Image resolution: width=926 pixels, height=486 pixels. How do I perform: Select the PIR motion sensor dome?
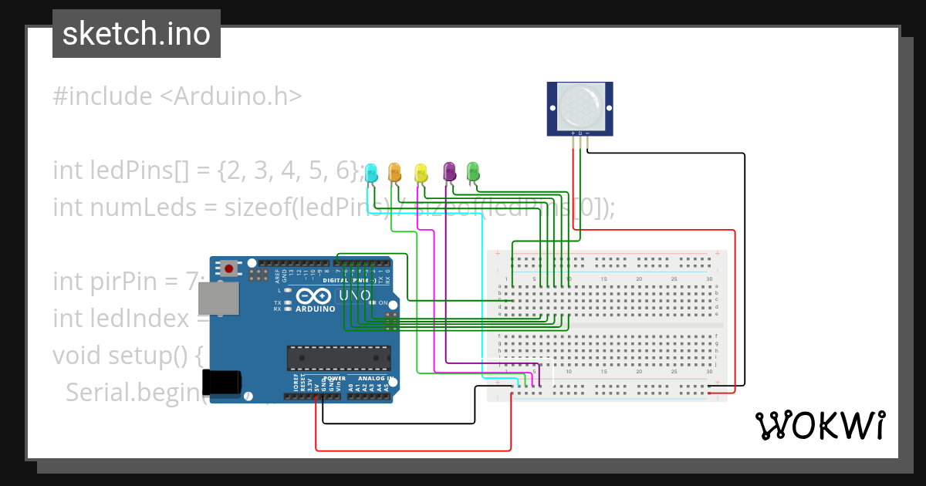tap(579, 106)
